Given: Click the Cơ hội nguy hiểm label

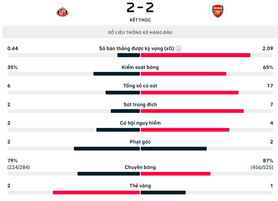Looking at the screenshot, I should pyautogui.click(x=140, y=123).
